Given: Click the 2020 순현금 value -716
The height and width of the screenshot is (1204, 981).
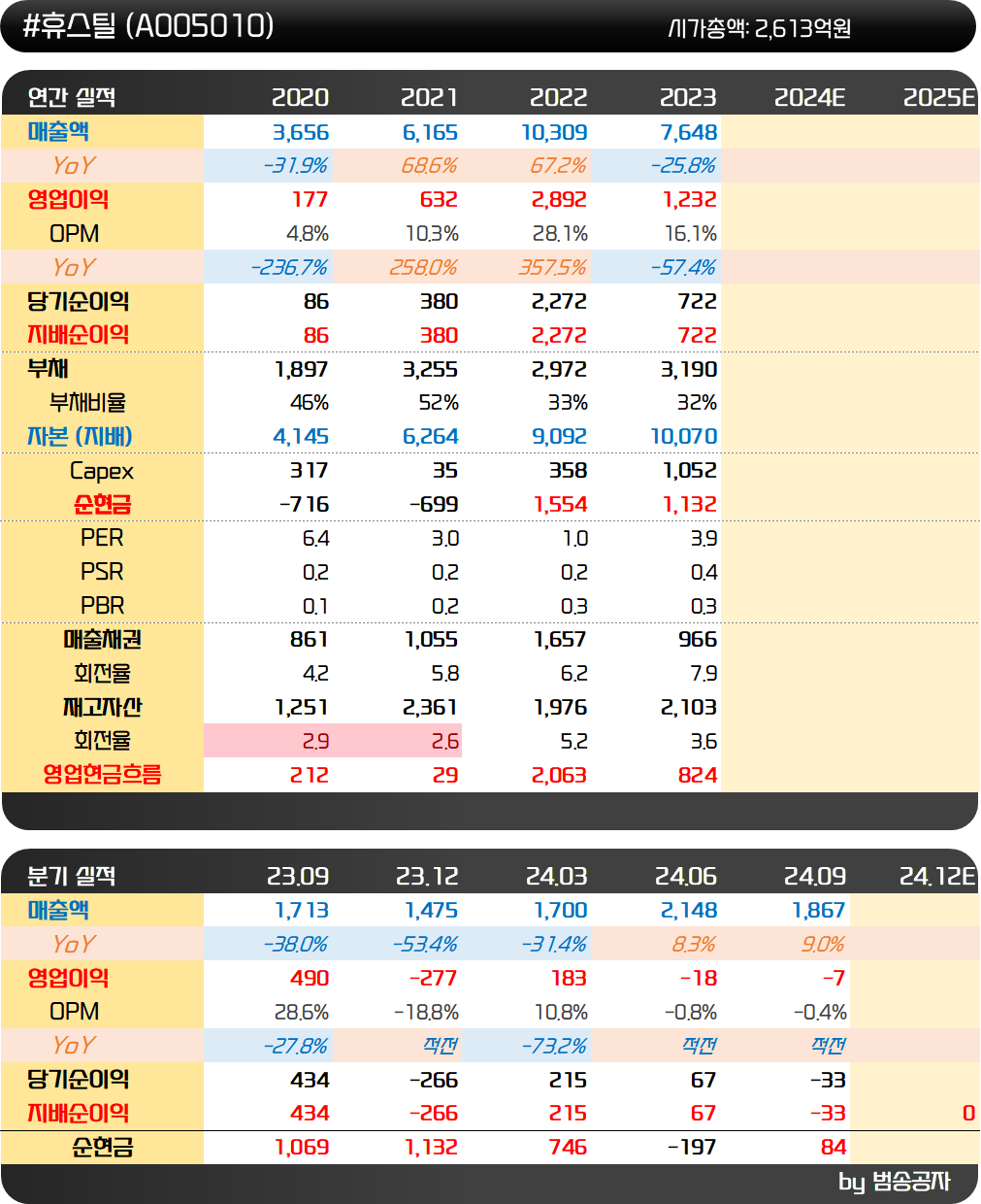Looking at the screenshot, I should pos(304,505).
